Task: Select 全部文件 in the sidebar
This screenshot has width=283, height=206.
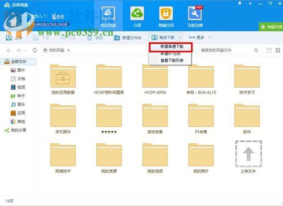Action: click(x=18, y=62)
